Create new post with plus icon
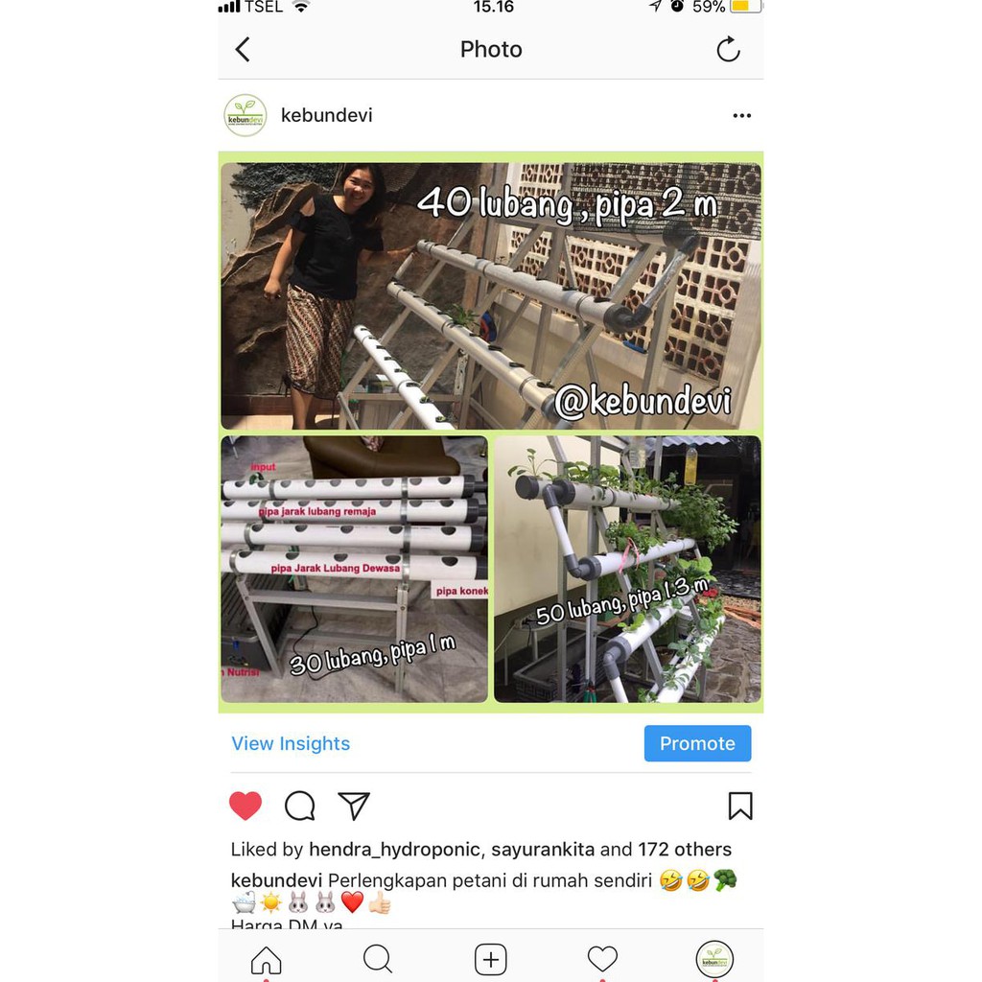 491,959
